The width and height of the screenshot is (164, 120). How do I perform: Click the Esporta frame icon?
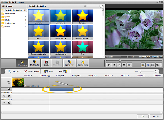tap(83, 63)
